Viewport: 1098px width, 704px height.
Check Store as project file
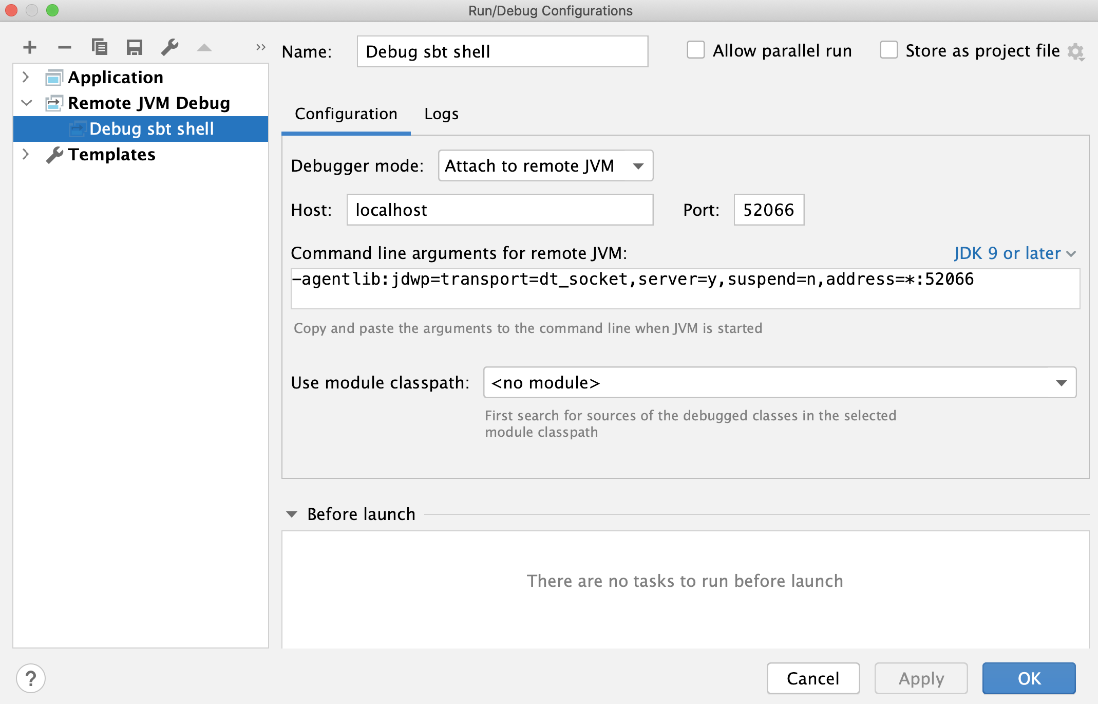[x=889, y=50]
